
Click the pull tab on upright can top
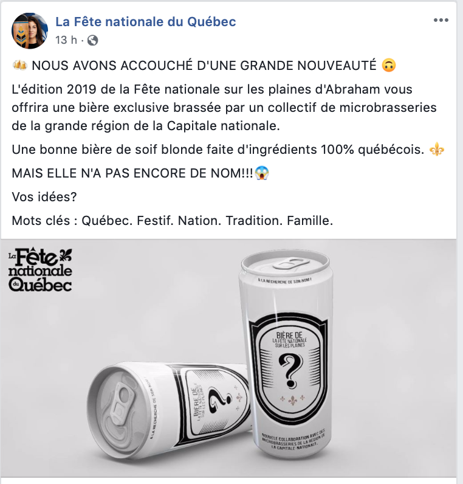click(291, 264)
